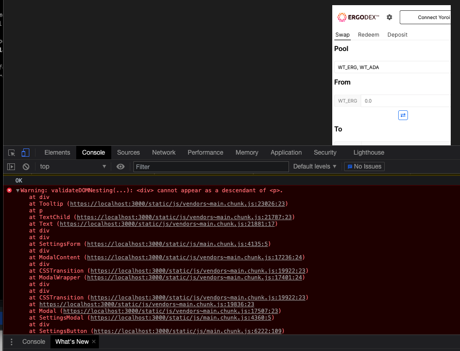Image resolution: width=460 pixels, height=351 pixels.
Task: Click the Warning validateDOMNesting message text
Action: 151,191
